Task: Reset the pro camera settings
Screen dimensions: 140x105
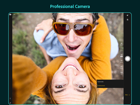Action: [121, 44]
